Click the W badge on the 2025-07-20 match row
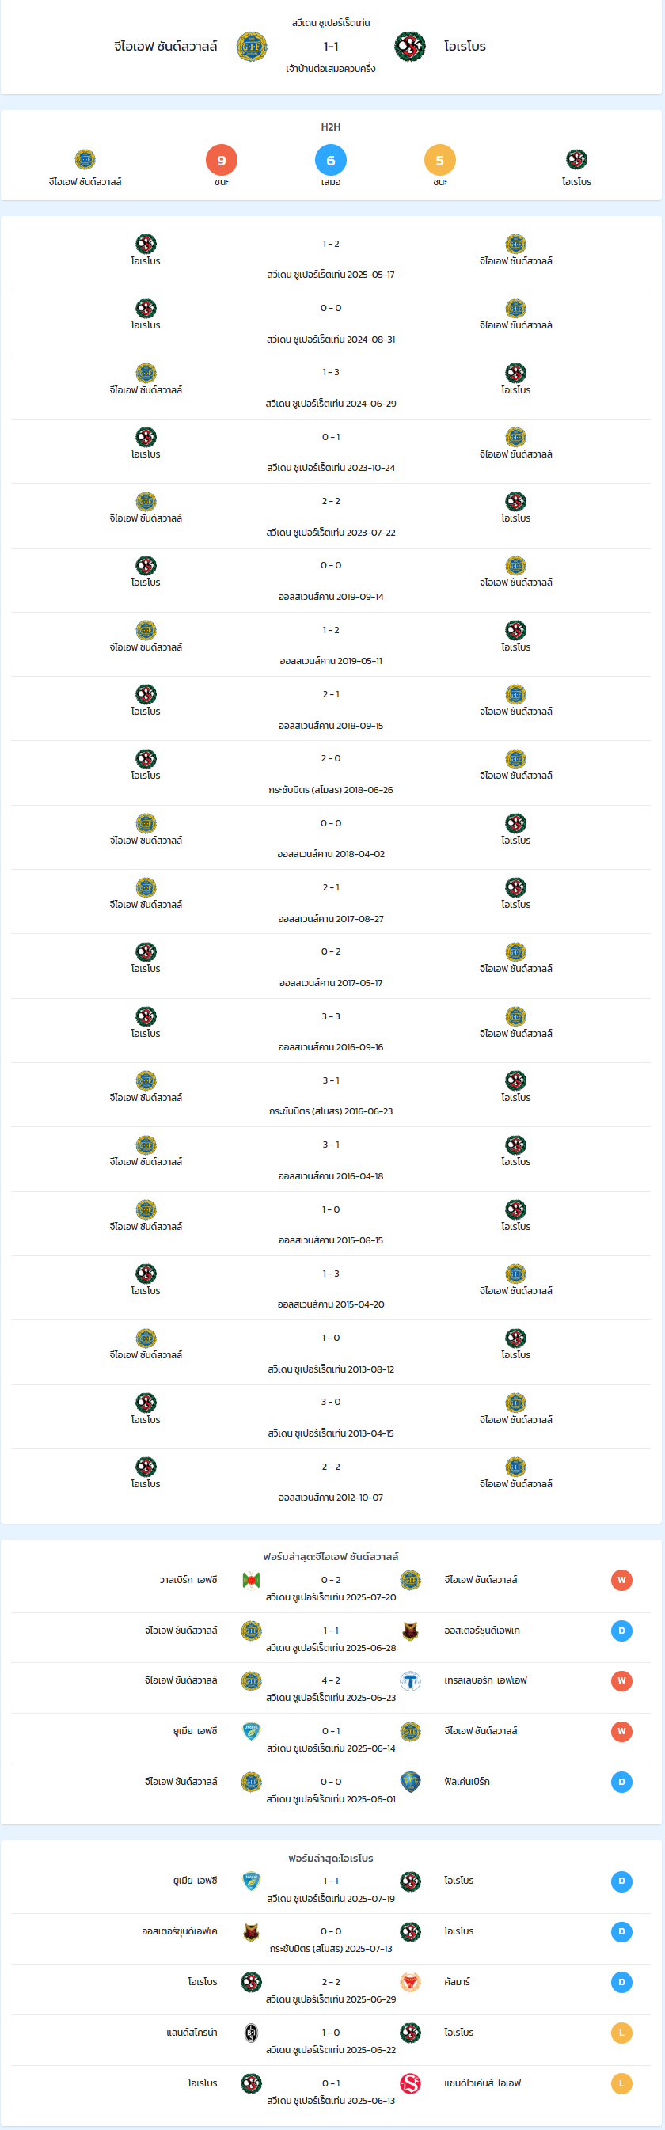 point(622,1579)
